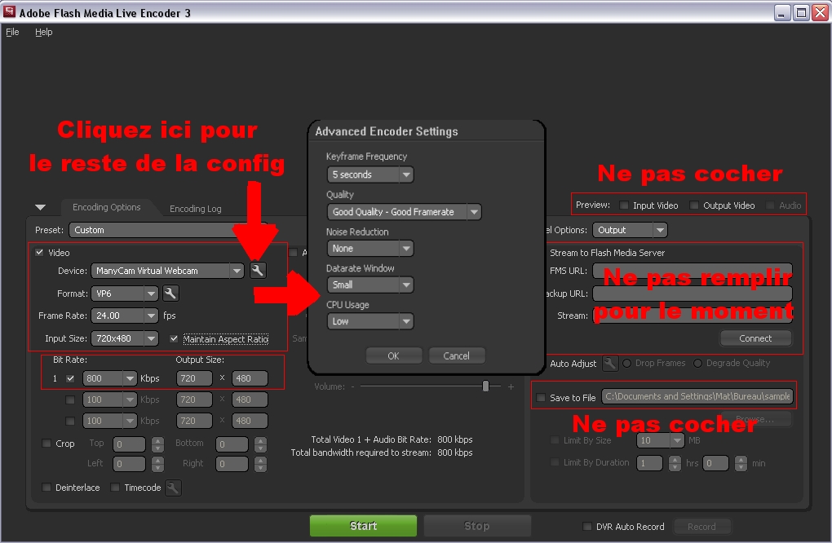
Task: Check Input Video preview checkbox
Action: click(x=624, y=205)
